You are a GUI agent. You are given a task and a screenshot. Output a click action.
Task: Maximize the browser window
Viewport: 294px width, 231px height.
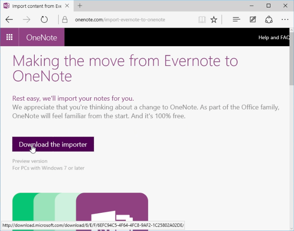[268, 6]
